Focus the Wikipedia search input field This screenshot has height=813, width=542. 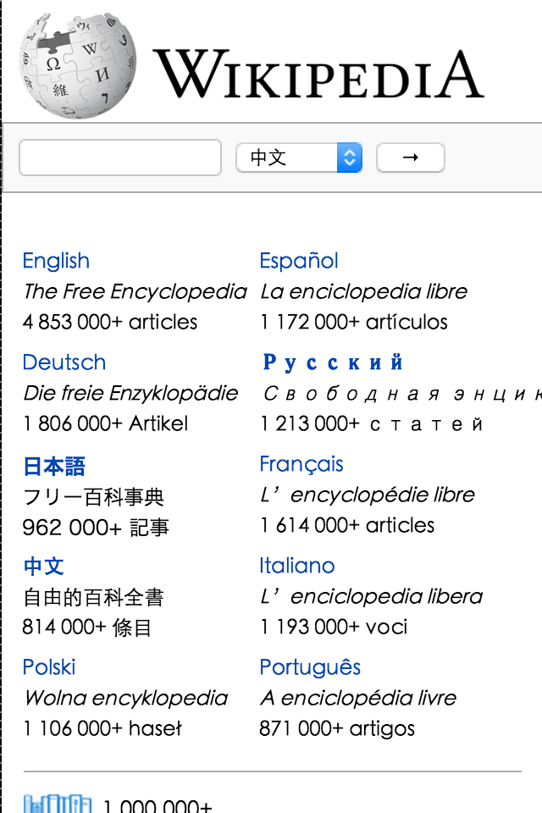pos(120,158)
